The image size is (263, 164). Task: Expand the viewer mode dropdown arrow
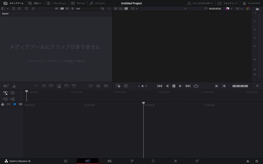pyautogui.click(x=137, y=9)
